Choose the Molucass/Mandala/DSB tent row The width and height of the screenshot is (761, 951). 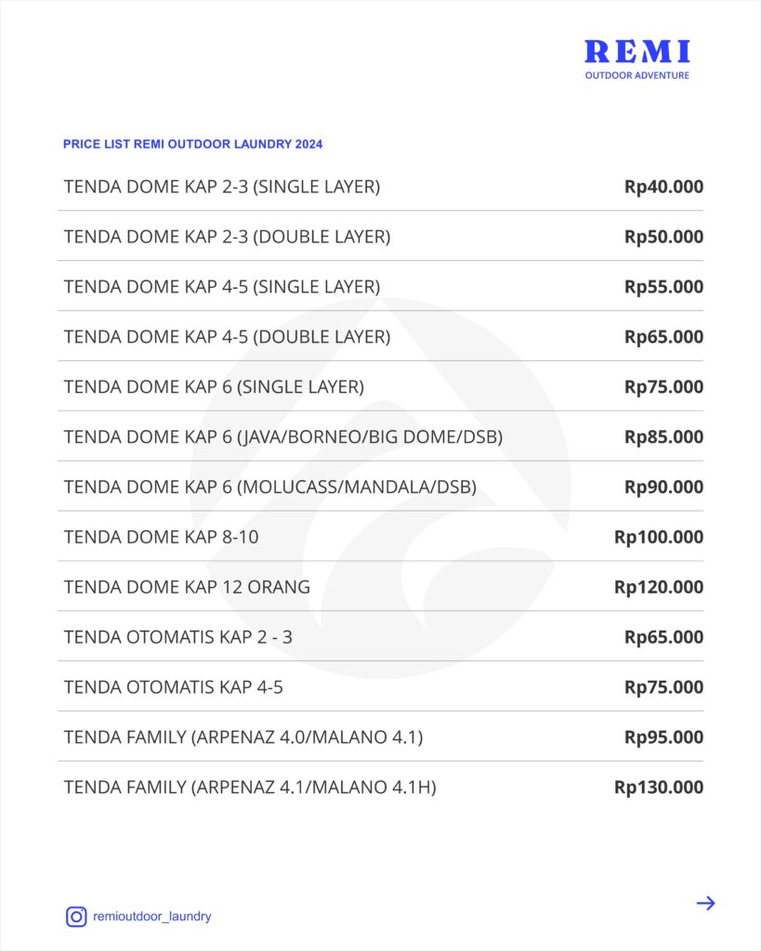[381, 487]
